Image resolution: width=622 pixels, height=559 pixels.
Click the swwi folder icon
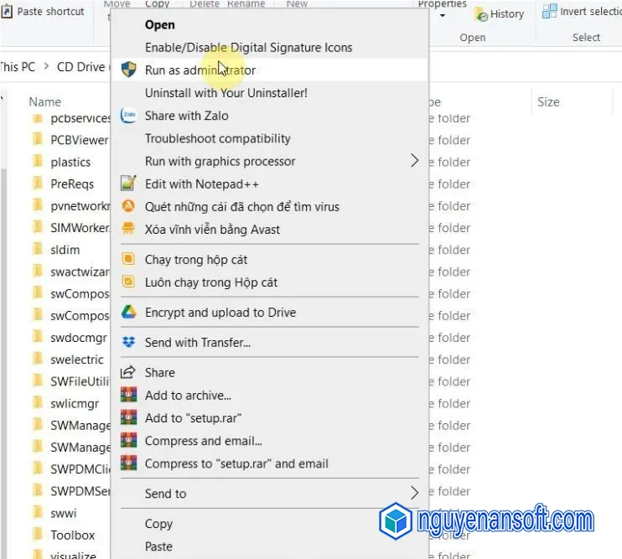tap(37, 513)
